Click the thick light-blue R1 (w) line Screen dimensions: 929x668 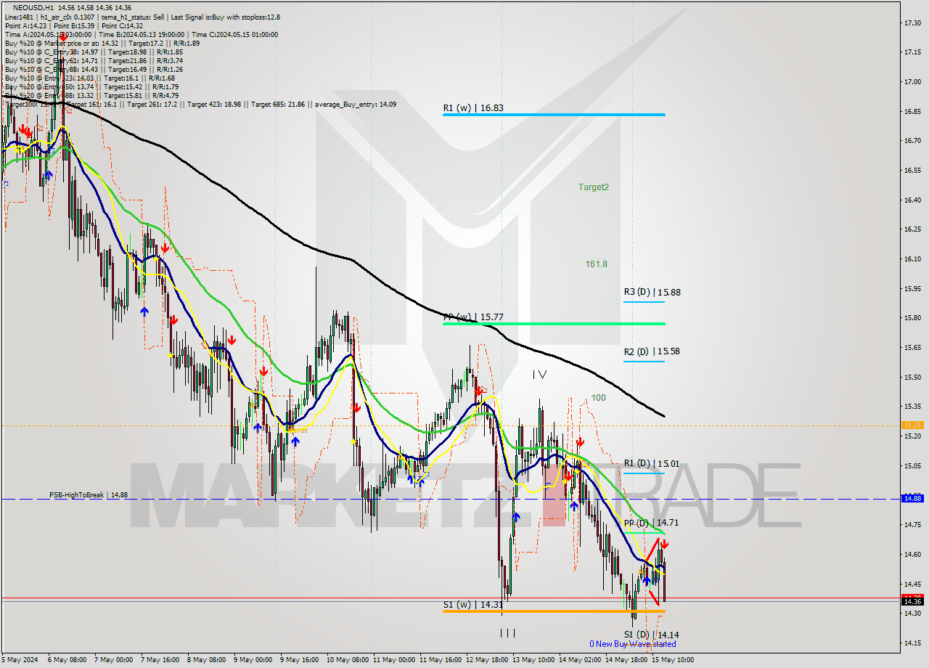pos(554,115)
